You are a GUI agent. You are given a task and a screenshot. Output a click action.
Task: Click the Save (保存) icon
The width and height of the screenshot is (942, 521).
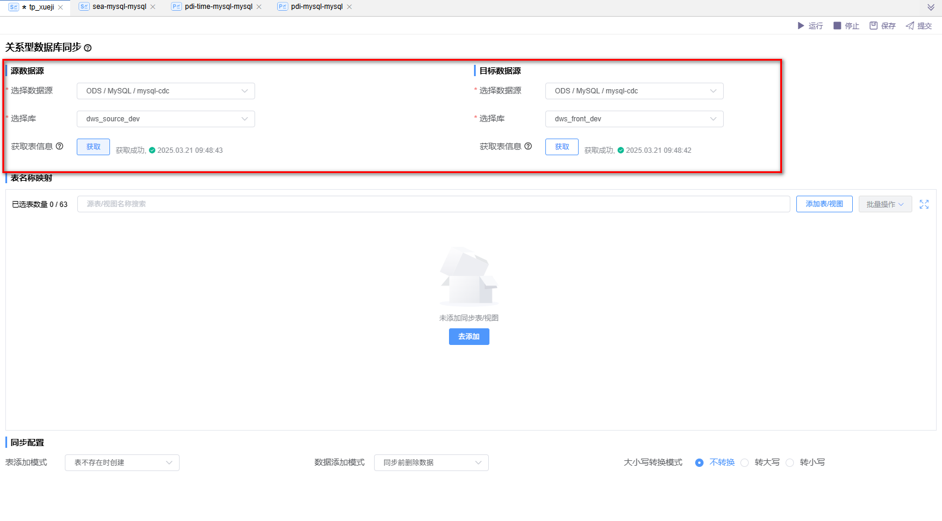(x=874, y=26)
